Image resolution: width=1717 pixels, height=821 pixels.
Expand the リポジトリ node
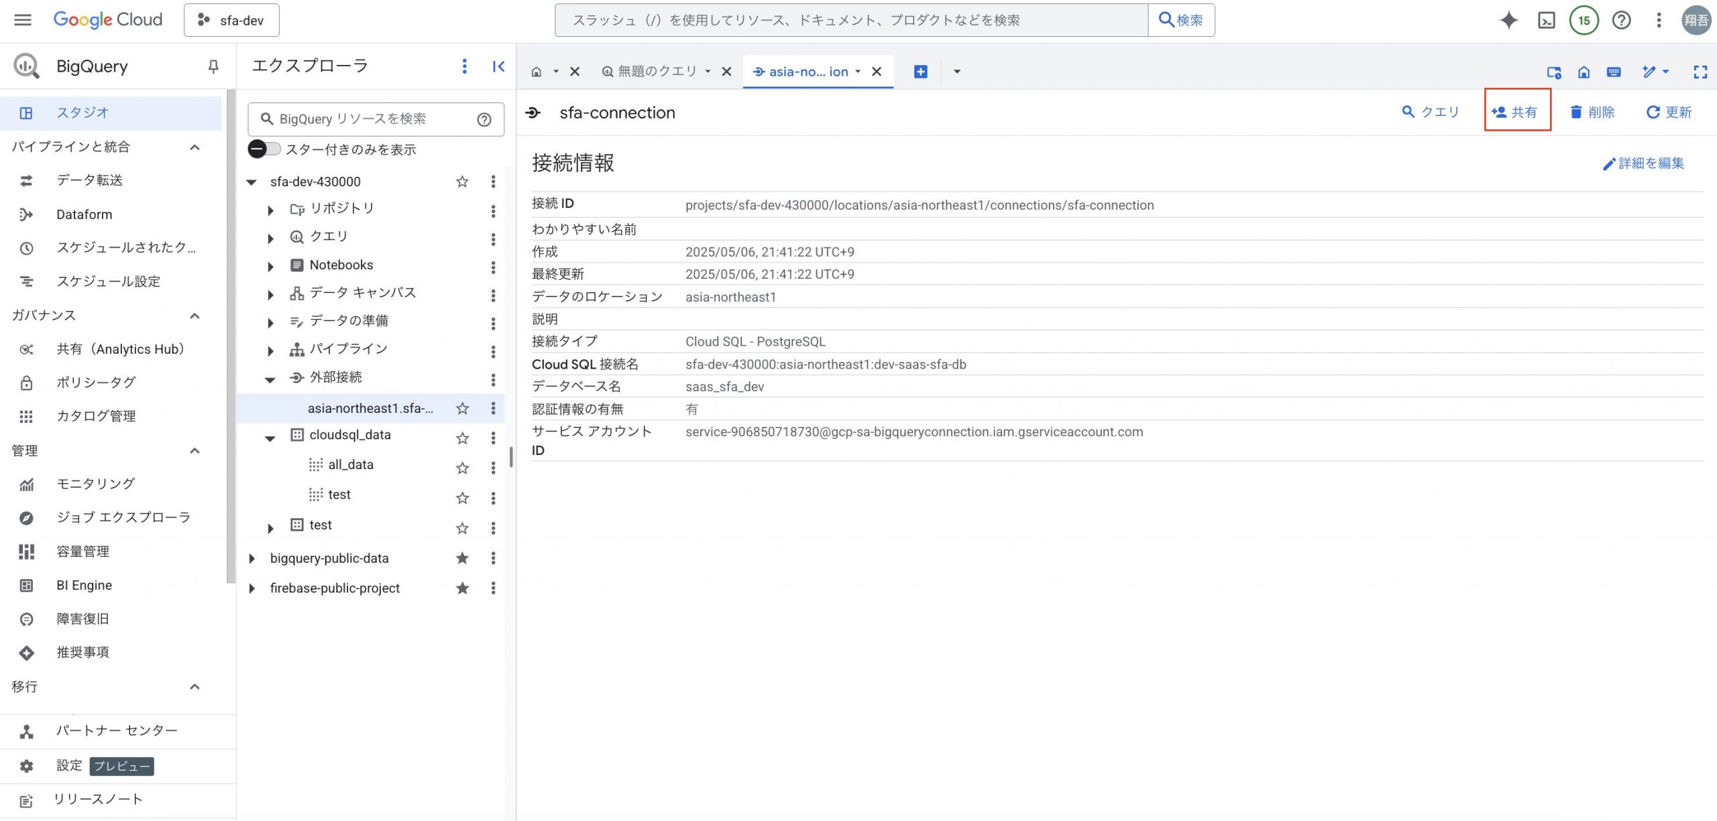point(270,210)
